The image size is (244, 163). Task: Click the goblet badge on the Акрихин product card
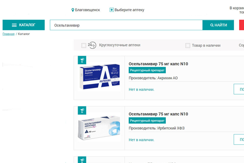(x=82, y=60)
